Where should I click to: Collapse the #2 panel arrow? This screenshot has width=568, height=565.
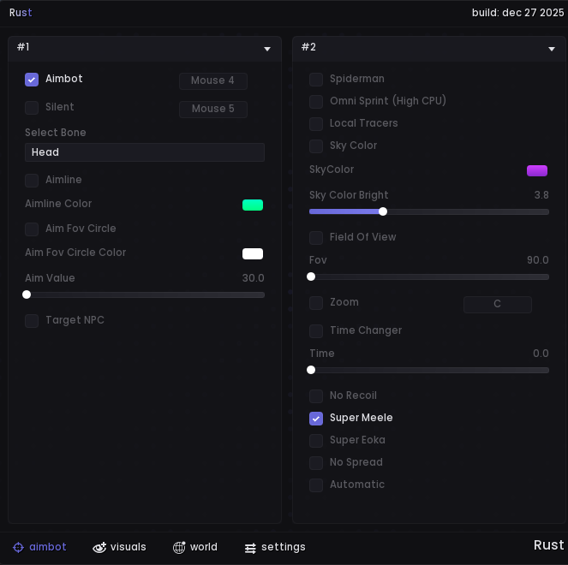coord(552,49)
